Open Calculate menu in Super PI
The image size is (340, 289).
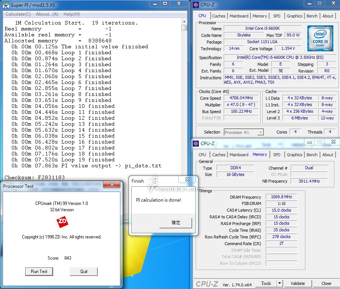18,14
